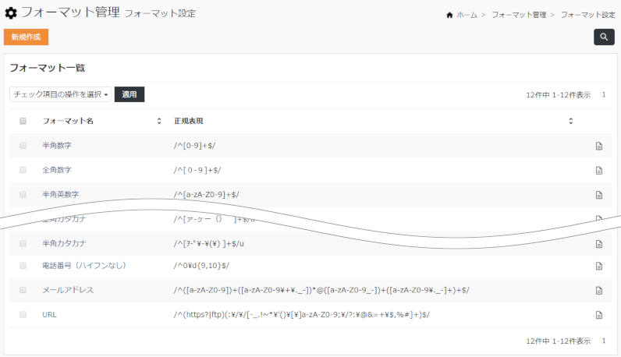Image resolution: width=621 pixels, height=357 pixels.
Task: Open the チェック項目の操作を選択 dropdown
Action: 61,94
